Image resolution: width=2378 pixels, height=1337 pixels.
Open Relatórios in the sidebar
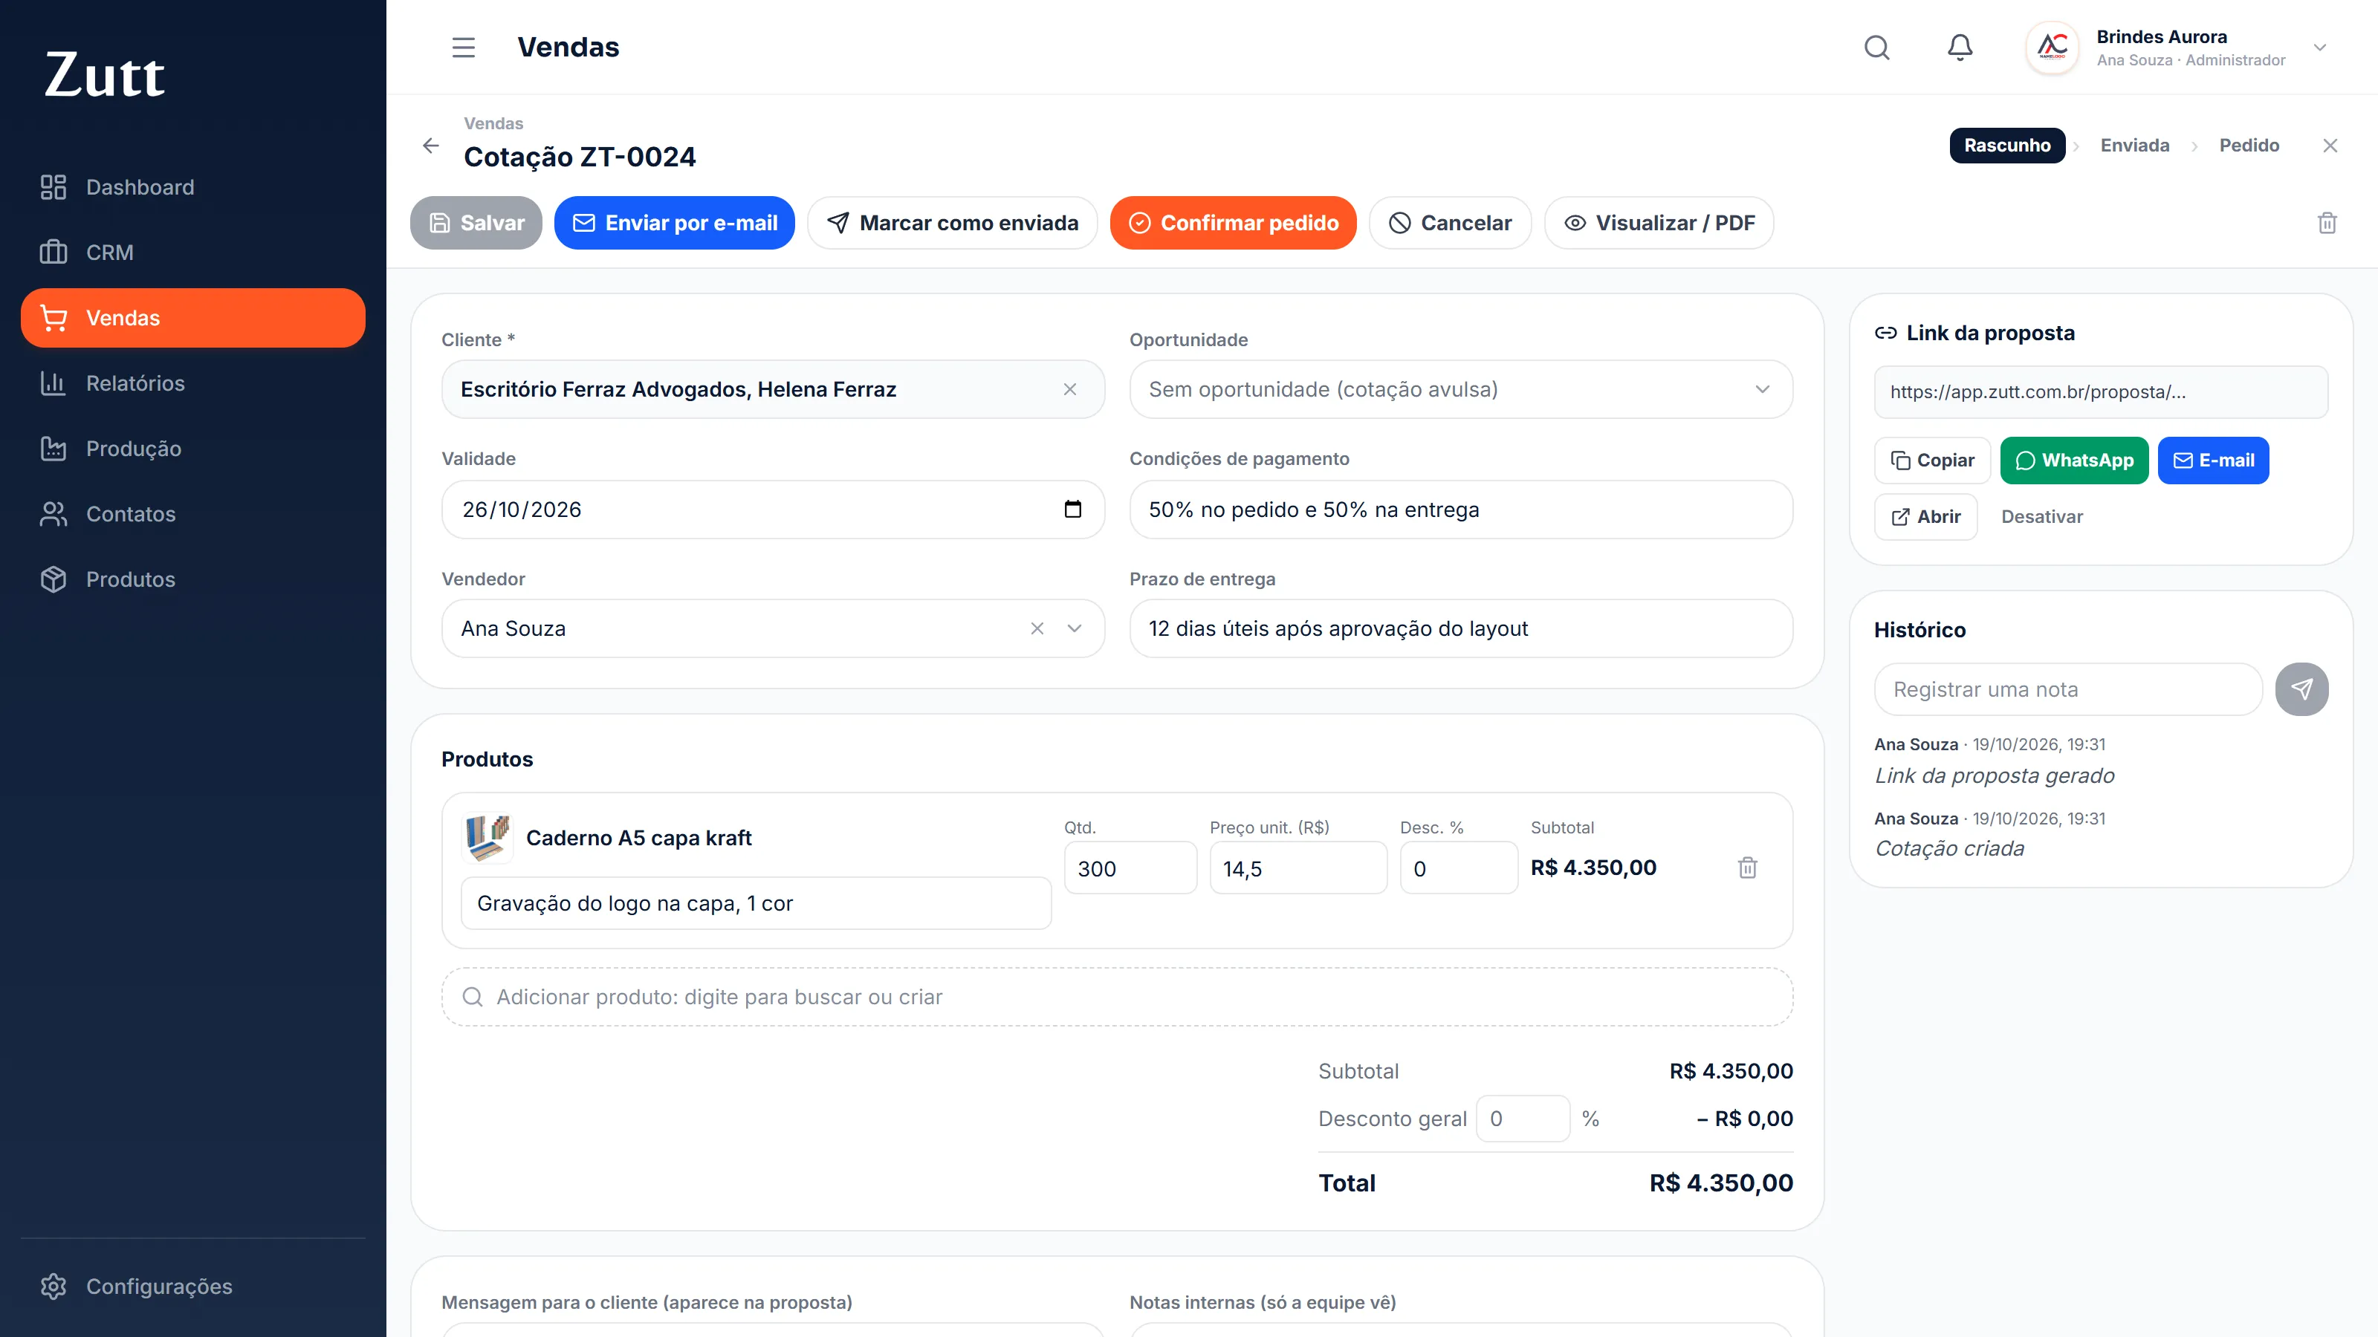(x=193, y=384)
